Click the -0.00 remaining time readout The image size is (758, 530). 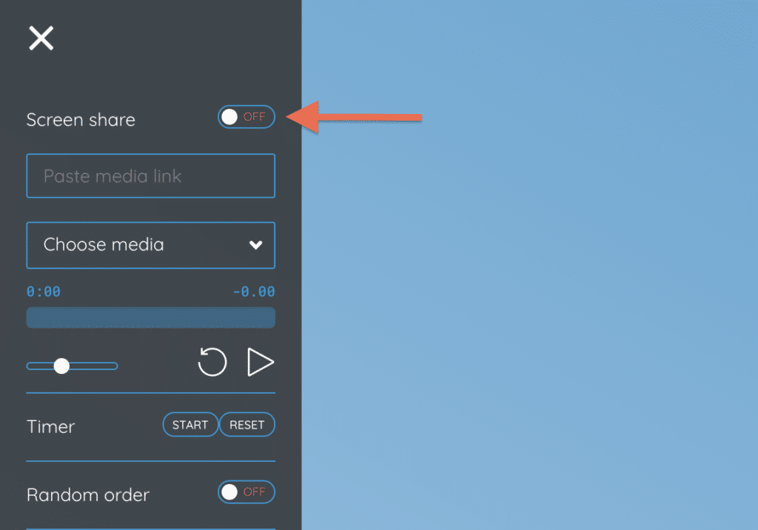(x=254, y=292)
